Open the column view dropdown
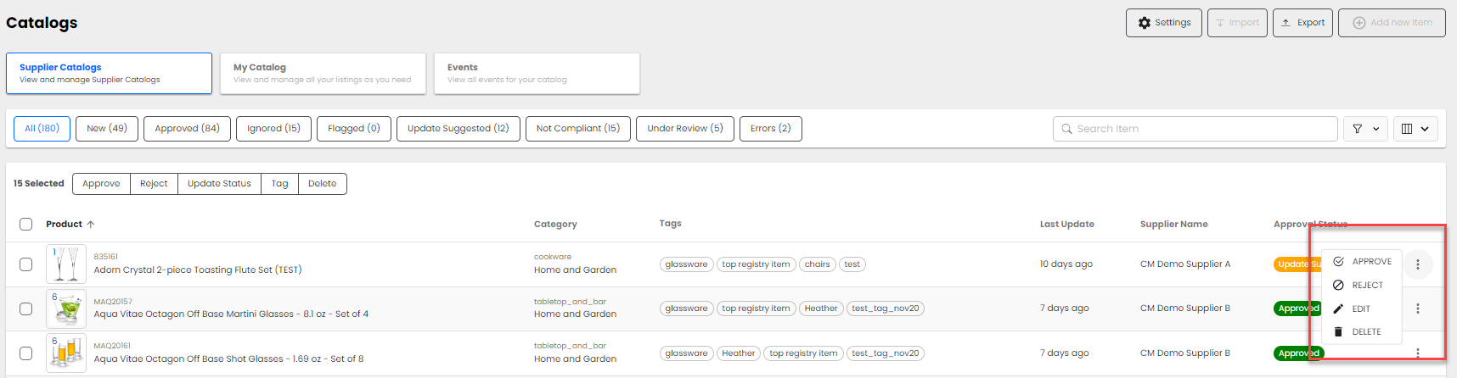1457x378 pixels. (x=1415, y=129)
